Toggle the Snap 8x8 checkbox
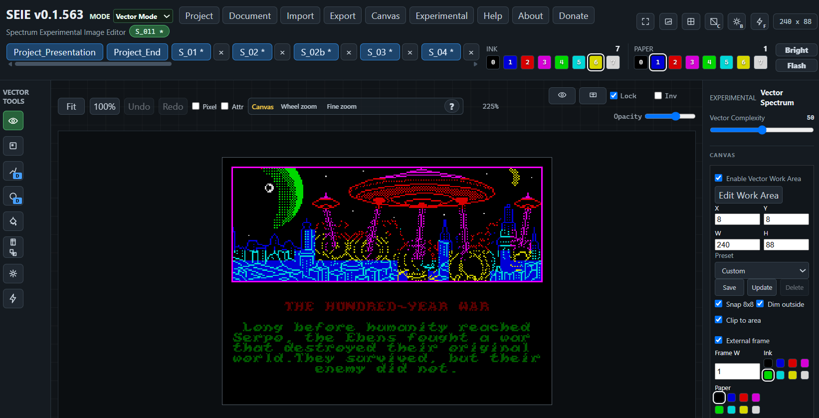 click(x=719, y=304)
